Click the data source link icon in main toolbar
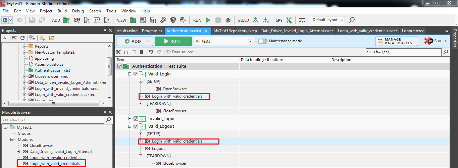The width and height of the screenshot is (458, 168). coord(183,20)
